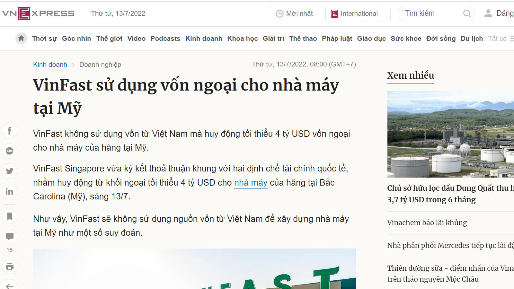Open Giáo dục section
The image size is (514, 289).
[x=371, y=39]
